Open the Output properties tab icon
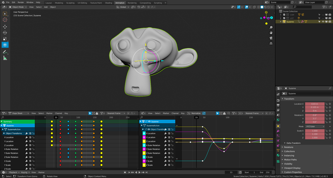This screenshot has width=333, height=178. click(x=278, y=105)
